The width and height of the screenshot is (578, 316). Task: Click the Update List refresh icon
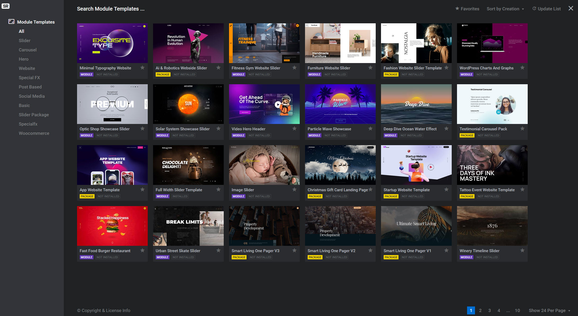[534, 8]
